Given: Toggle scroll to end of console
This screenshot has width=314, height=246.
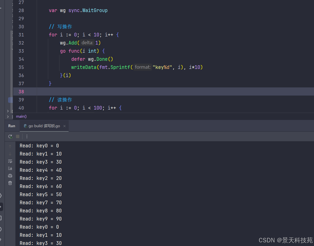Looking at the screenshot, I should 10,169.
